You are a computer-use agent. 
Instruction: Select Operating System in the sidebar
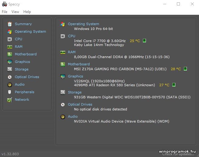(x=30, y=31)
